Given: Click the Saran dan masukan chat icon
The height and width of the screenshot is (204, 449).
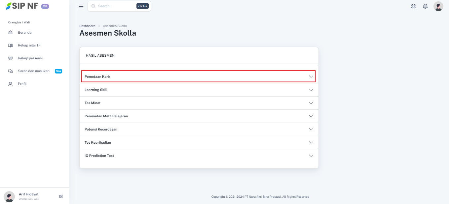Looking at the screenshot, I should pyautogui.click(x=11, y=71).
